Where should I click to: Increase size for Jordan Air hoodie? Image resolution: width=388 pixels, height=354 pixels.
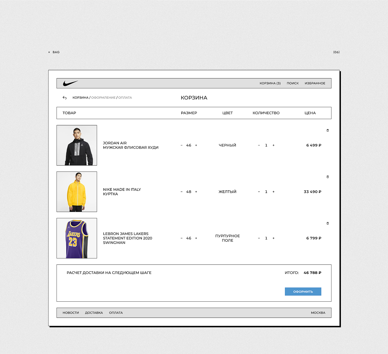196,145
